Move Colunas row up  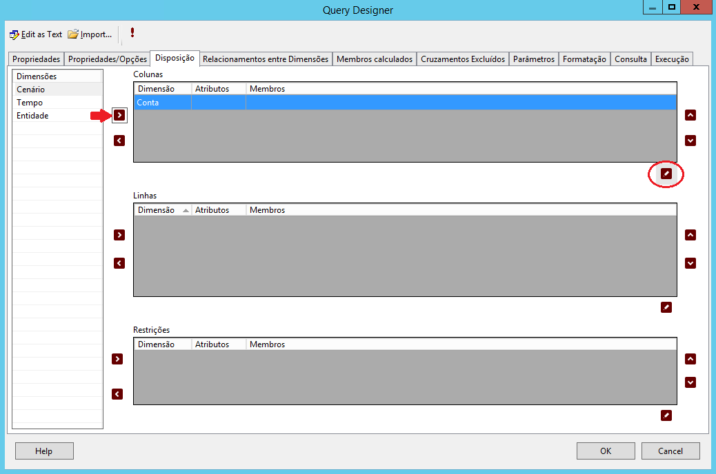pos(690,115)
